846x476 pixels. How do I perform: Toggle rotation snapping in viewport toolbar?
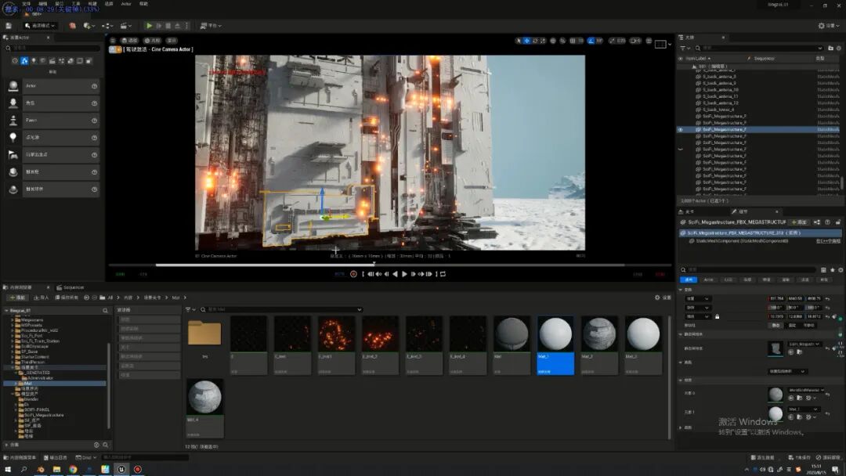tap(591, 41)
